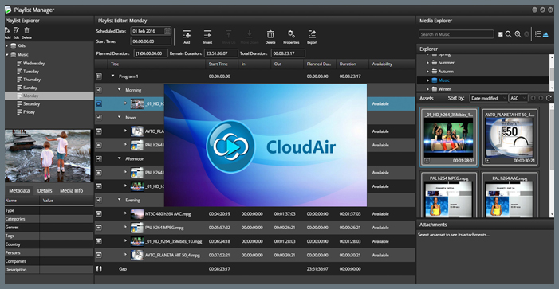Click the search magnifier in Media Explorer
Image resolution: width=559 pixels, height=289 pixels.
coord(509,34)
